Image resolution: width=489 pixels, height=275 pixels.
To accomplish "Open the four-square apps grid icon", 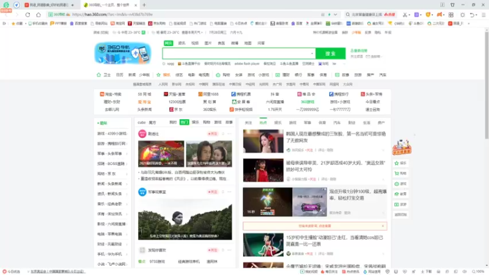I will 451,15.
